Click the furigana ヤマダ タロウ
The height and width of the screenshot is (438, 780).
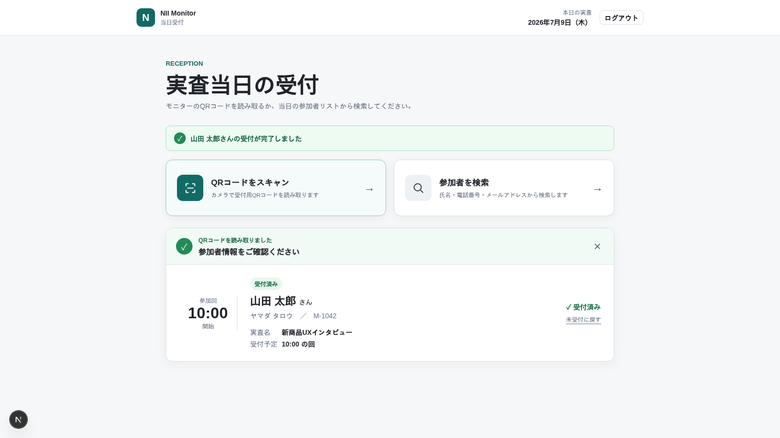click(x=272, y=316)
